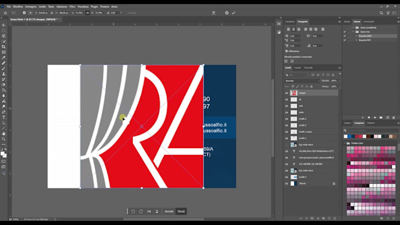Select the Clone Stamp tool
Image resolution: width=400 pixels, height=225 pixels.
pos(4,74)
